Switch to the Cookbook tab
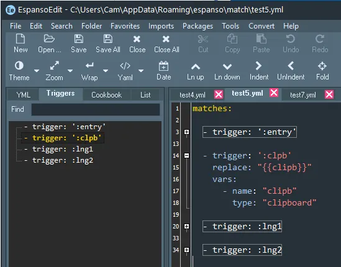Viewport: 341px width, 267px height. click(x=106, y=95)
